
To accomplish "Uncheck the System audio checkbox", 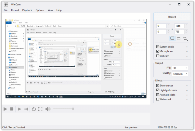I will 158,47.
